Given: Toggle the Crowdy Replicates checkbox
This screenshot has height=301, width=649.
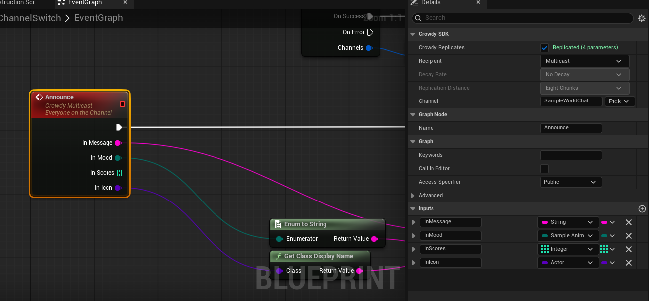Looking at the screenshot, I should 544,48.
